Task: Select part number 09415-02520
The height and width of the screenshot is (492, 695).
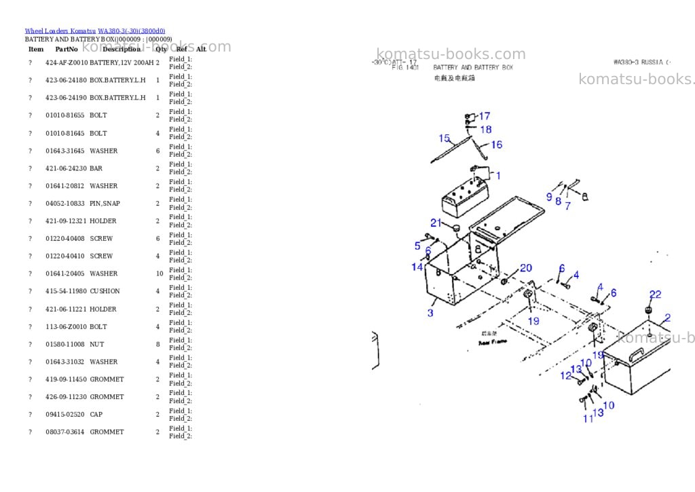Action: (x=64, y=415)
